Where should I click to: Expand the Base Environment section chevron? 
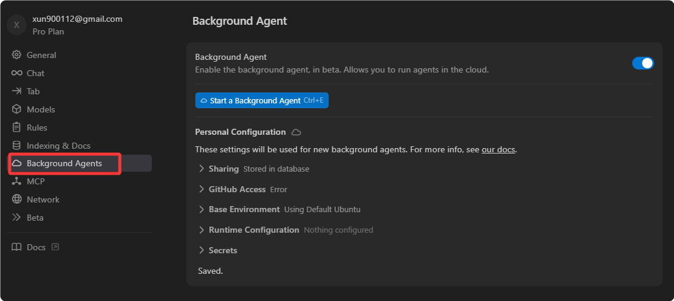tap(201, 210)
